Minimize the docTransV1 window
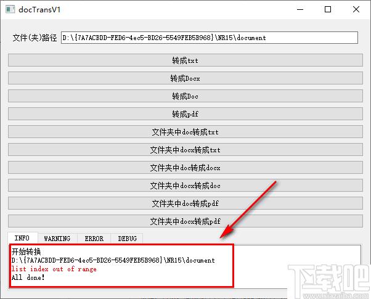Image resolution: width=371 pixels, height=299 pixels. pos(300,9)
